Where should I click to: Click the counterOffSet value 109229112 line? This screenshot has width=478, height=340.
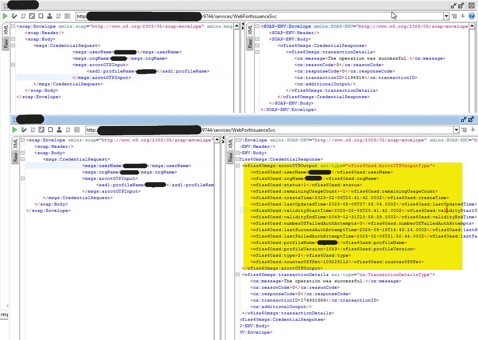point(337,262)
